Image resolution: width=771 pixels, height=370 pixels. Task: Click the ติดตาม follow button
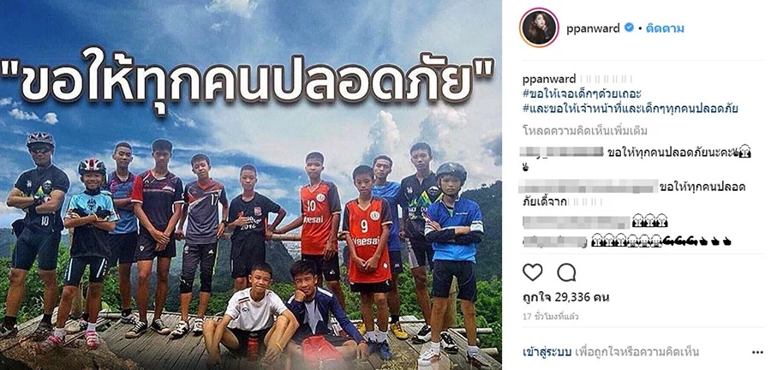(664, 28)
